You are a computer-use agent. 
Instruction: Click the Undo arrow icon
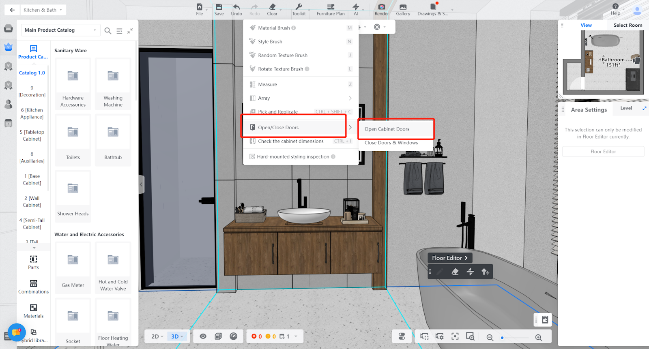[236, 7]
